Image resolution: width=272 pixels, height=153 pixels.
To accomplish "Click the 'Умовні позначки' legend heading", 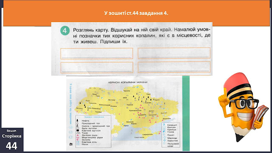I will pos(94,117).
